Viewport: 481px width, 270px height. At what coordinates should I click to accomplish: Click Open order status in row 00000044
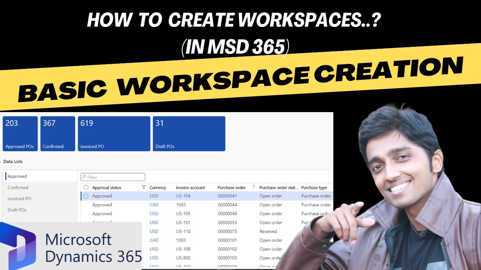271,205
